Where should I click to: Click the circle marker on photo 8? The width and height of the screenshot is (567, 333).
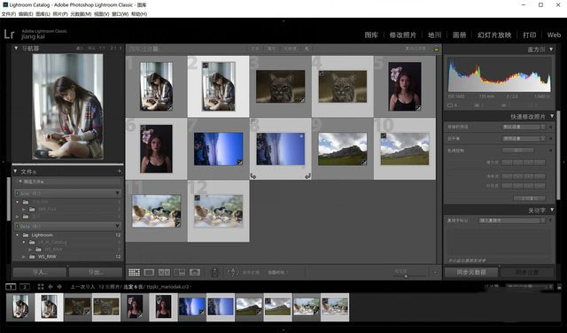tap(301, 136)
